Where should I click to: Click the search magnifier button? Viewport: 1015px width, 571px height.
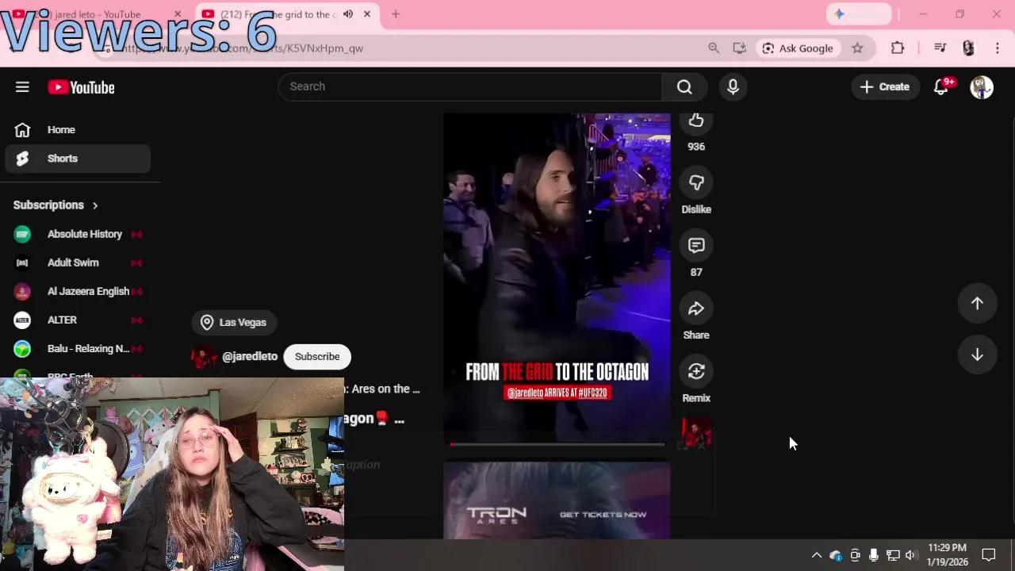684,86
